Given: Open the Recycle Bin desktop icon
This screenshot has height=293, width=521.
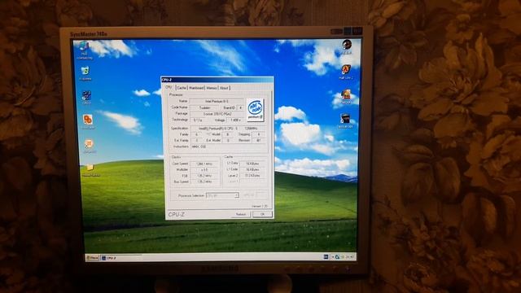Looking at the screenshot, I should click(85, 71).
